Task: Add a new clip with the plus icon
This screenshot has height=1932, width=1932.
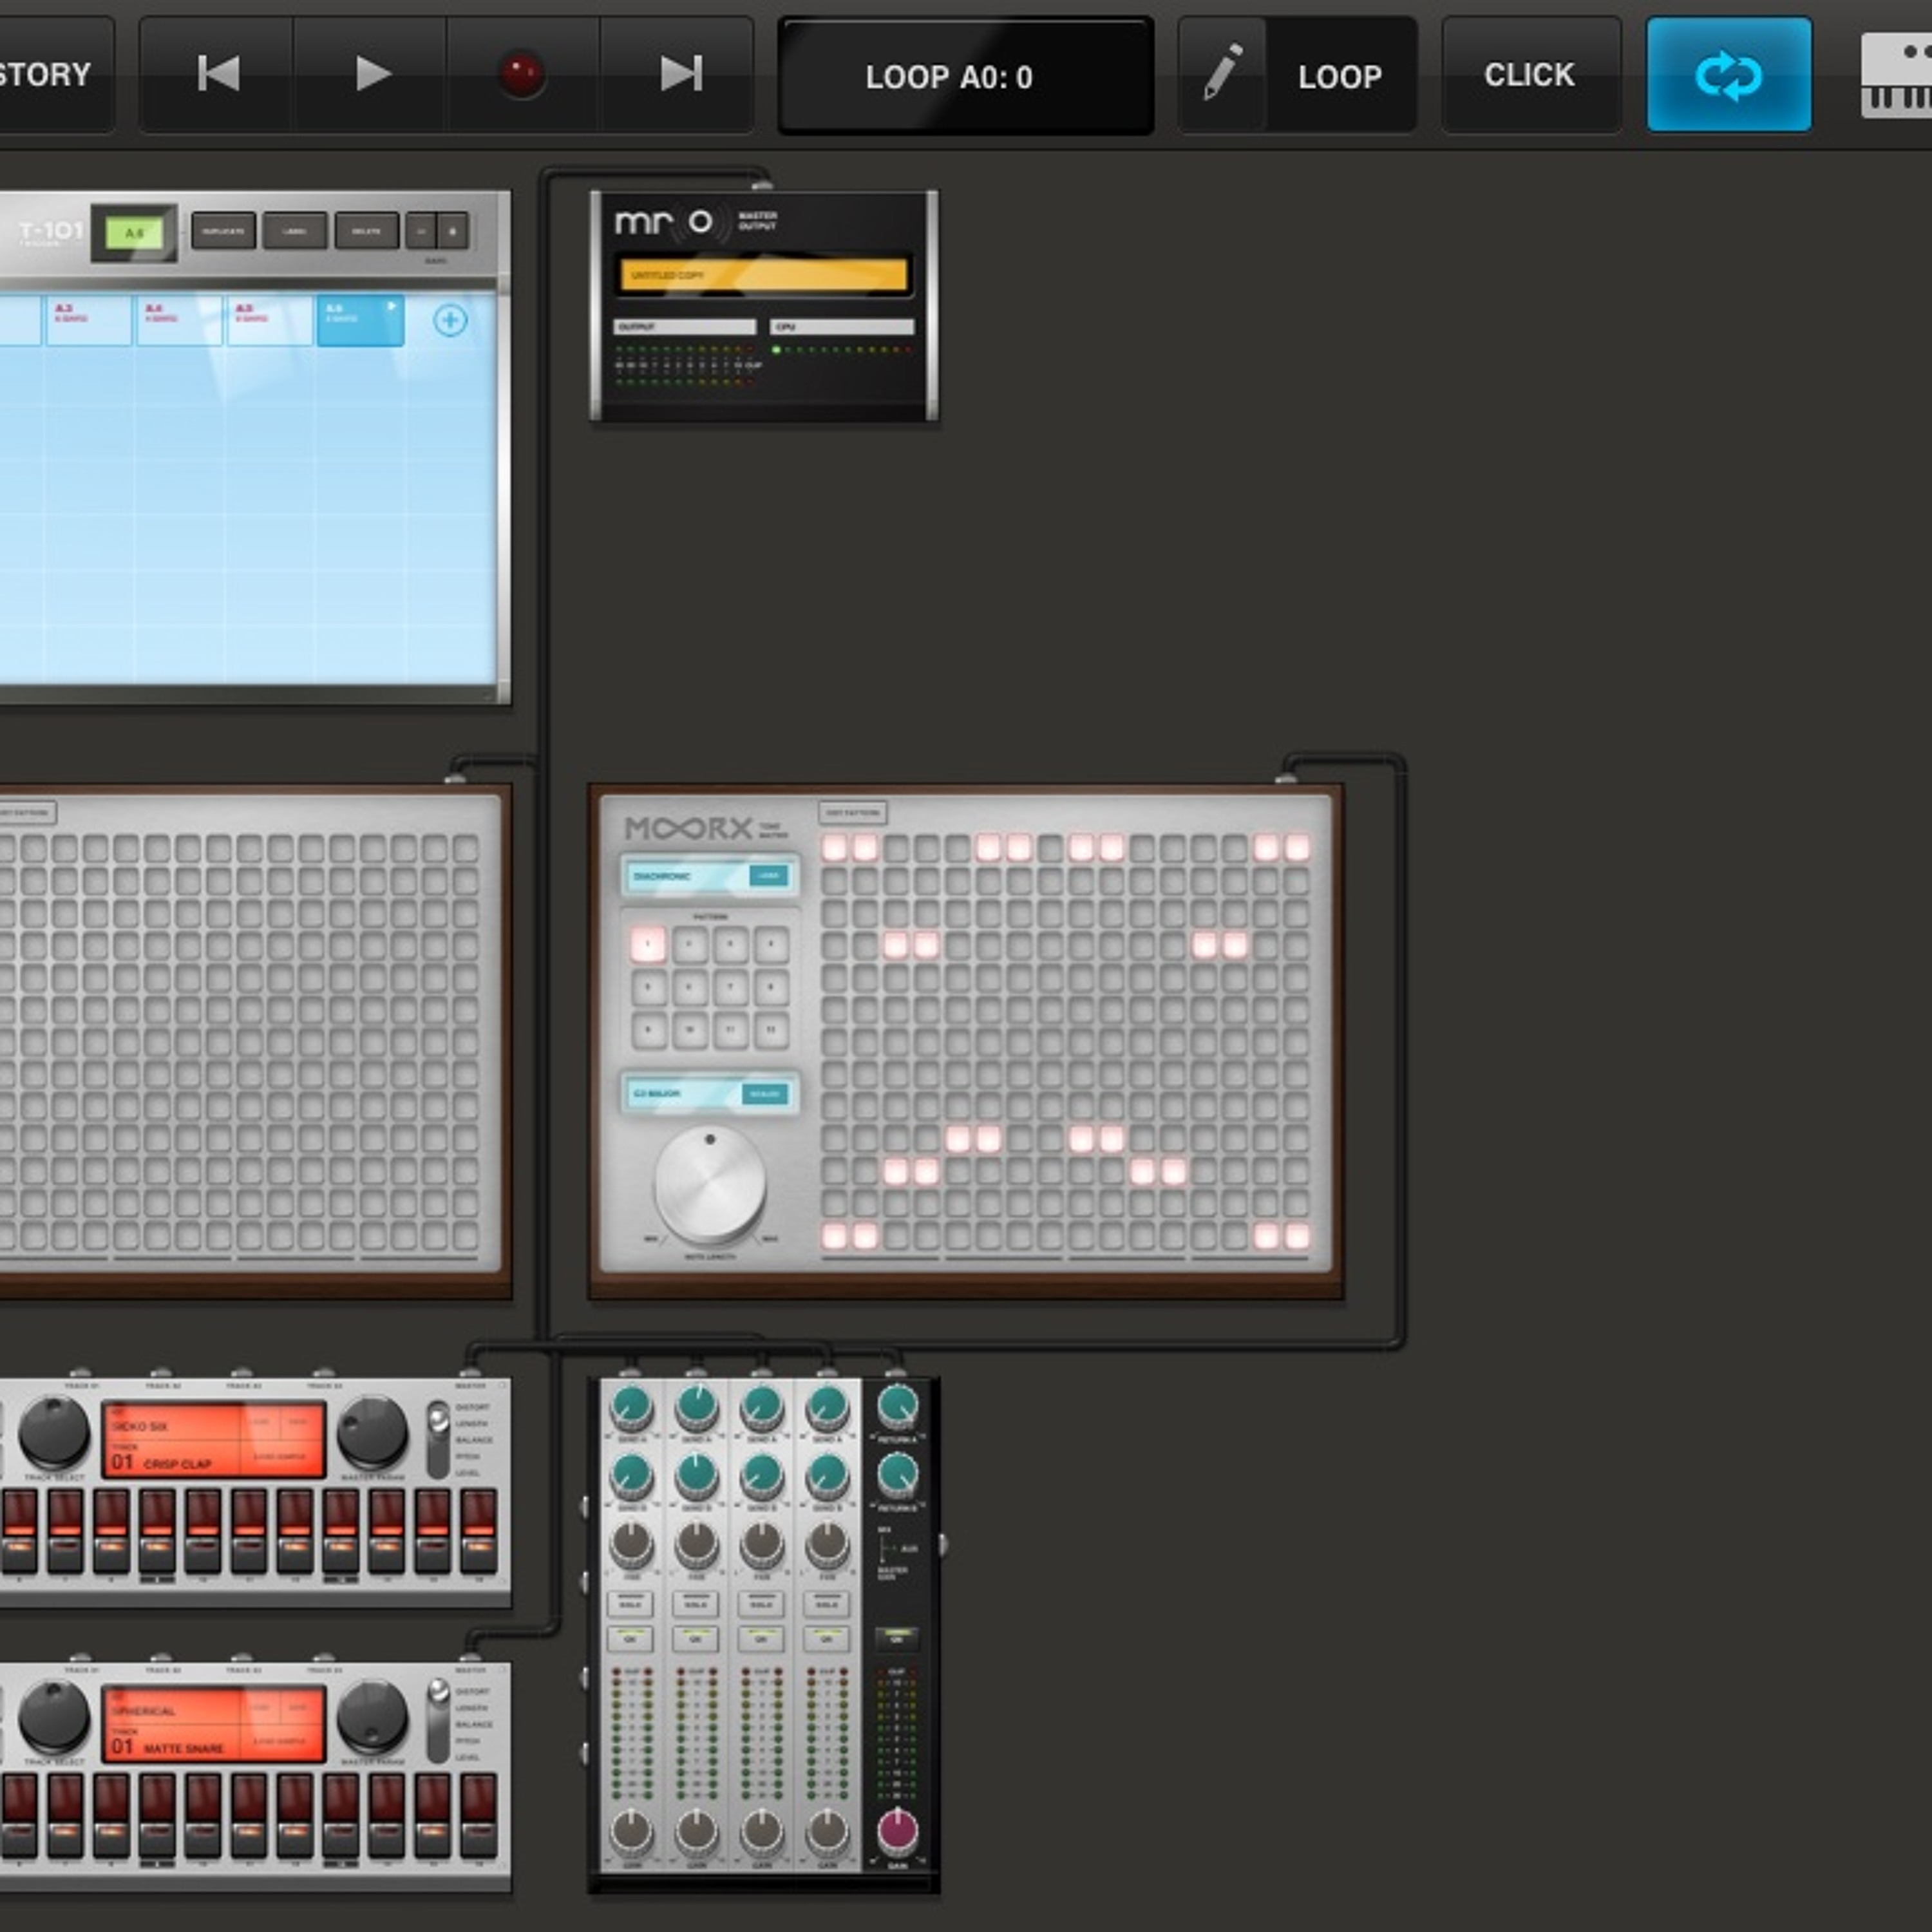Action: [x=450, y=320]
